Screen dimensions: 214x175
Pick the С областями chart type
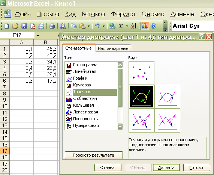(91, 99)
